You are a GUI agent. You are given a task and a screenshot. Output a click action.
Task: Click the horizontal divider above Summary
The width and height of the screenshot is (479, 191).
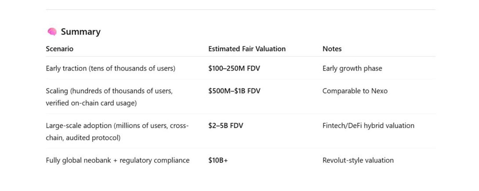[x=240, y=10]
